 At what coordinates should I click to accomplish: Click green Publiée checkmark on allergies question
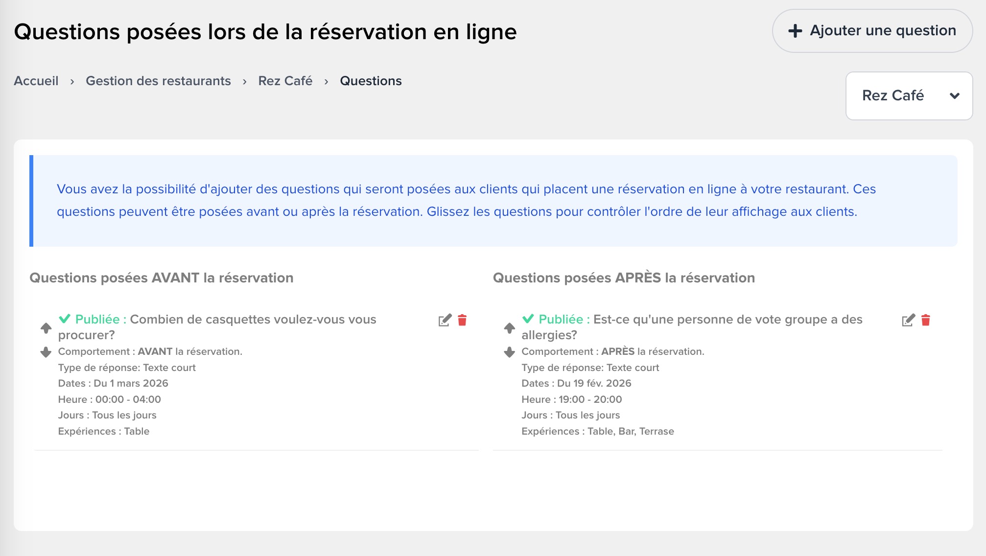[x=528, y=319]
